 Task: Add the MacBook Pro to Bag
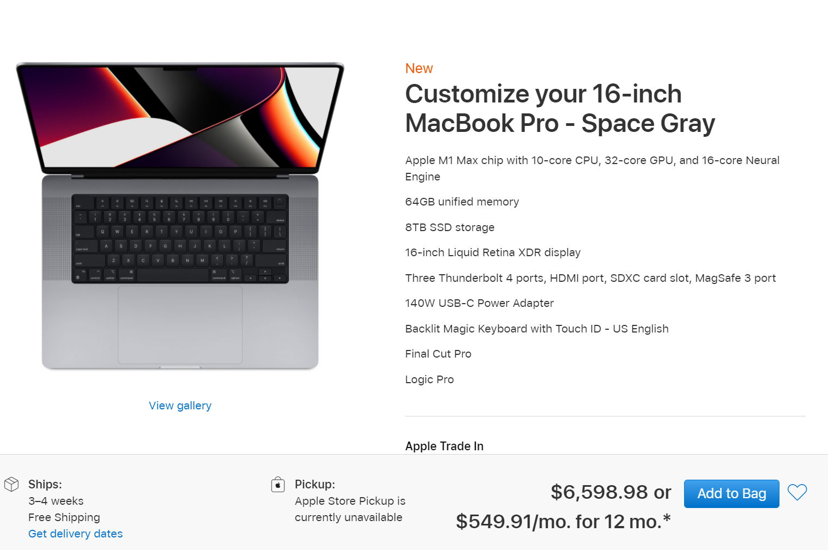coord(731,493)
